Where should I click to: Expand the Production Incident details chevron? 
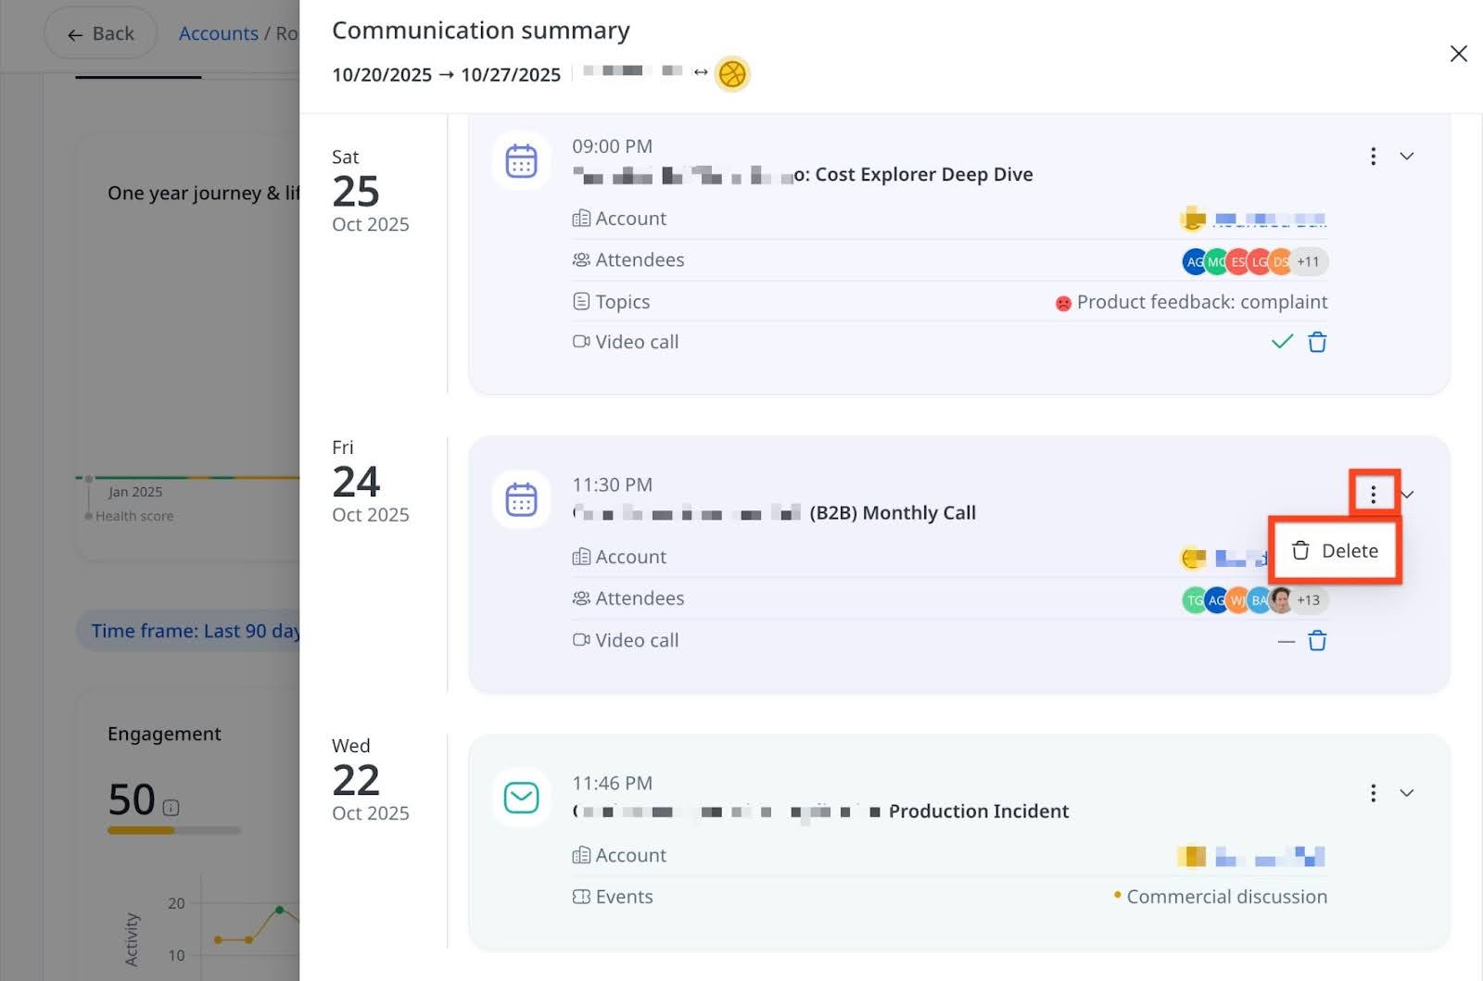tap(1407, 793)
